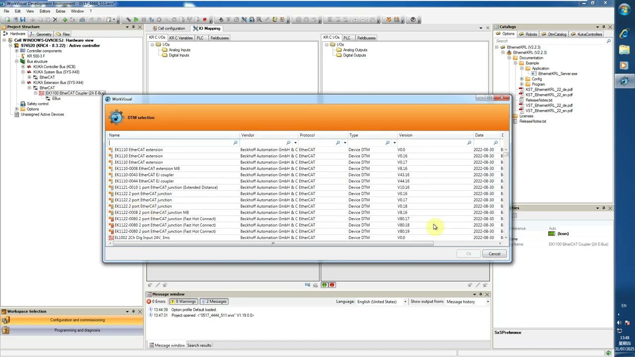The image size is (635, 357).
Task: Open the Vendor filter dropdown arrow
Action: click(295, 143)
